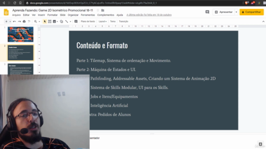Open the Ferramentas menu
266x149 pixels.
88,15
